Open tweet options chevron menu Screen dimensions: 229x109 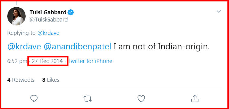click(219, 12)
